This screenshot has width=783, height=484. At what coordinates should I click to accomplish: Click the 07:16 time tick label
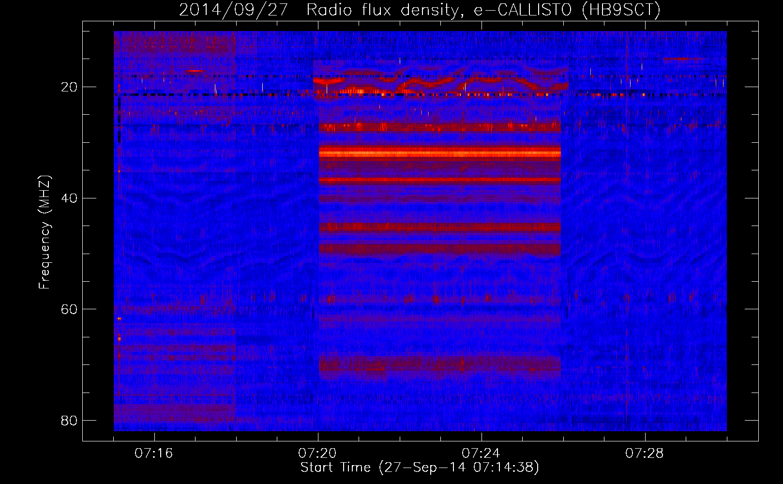pos(154,454)
